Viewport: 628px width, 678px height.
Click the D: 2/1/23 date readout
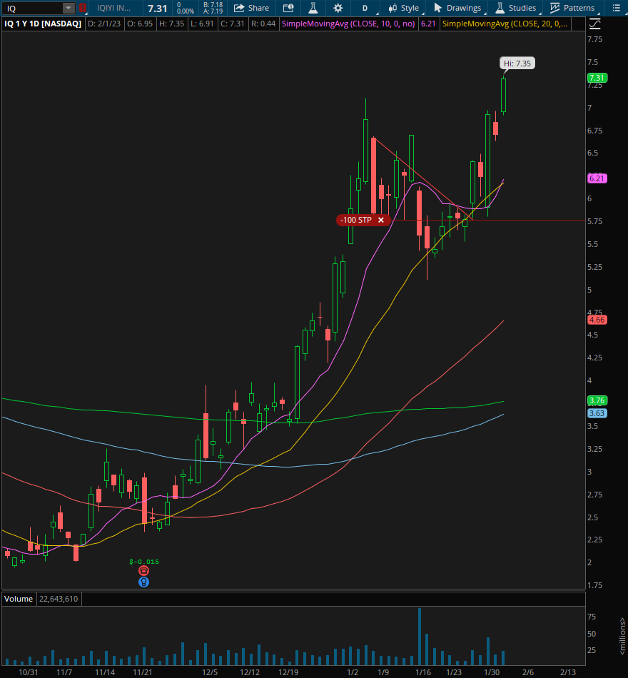coord(103,24)
